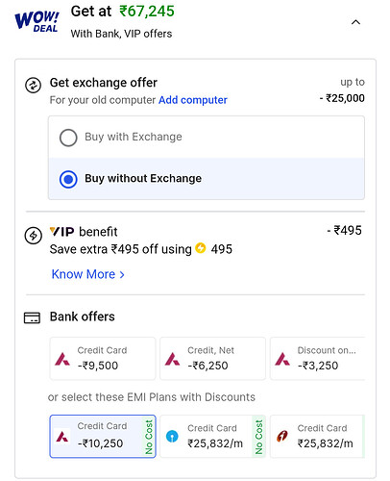
Task: Click the ICICI logo on EMI plan
Action: [282, 436]
